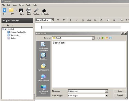The image size is (129, 101).
Task: Go back using Save dialog back arrow
Action: (x=99, y=38)
